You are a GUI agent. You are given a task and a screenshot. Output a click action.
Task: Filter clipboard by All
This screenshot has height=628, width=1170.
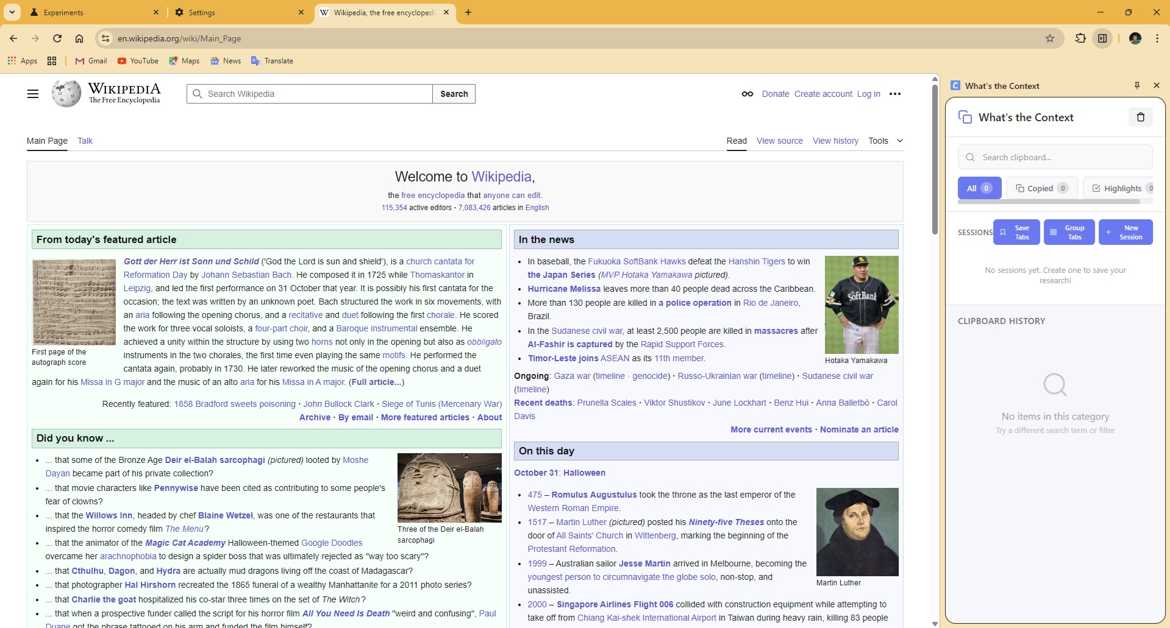coord(979,188)
